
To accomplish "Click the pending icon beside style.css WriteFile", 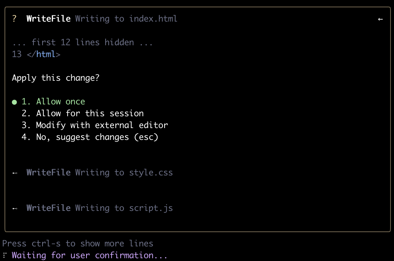I will pos(15,173).
